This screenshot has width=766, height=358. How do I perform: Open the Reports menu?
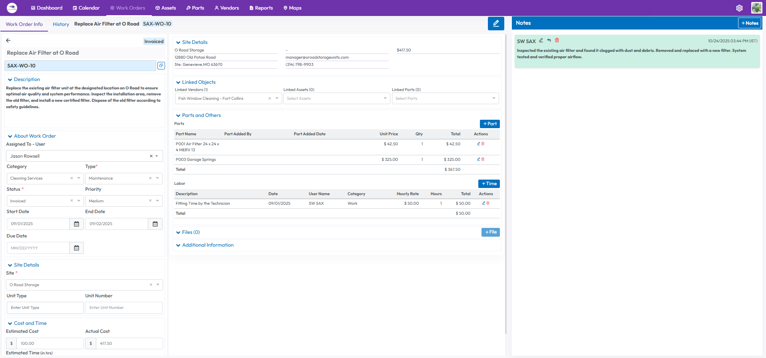261,8
